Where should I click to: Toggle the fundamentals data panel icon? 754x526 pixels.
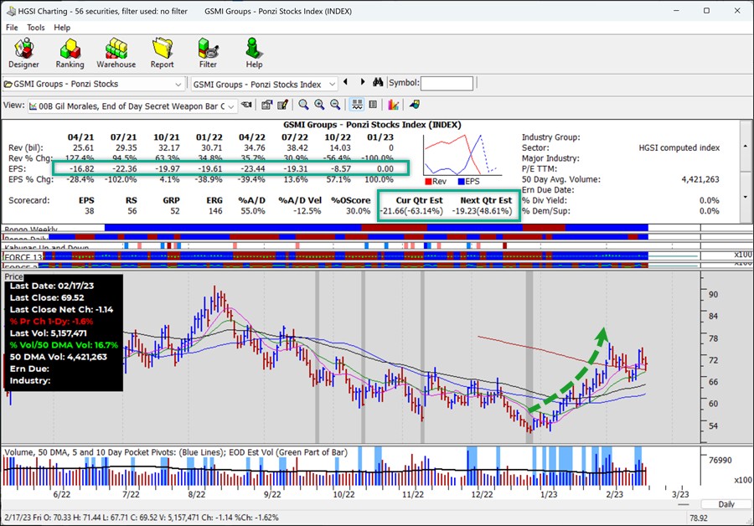pyautogui.click(x=357, y=105)
